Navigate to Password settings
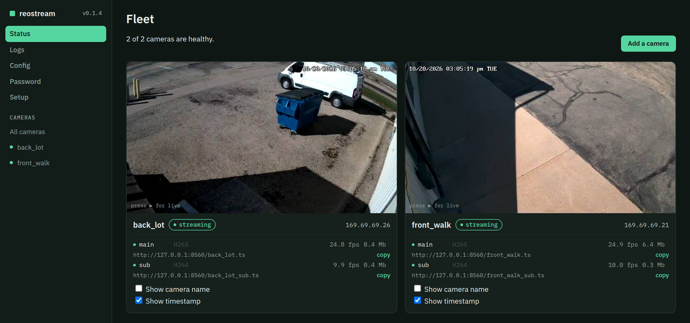This screenshot has width=690, height=323. pyautogui.click(x=56, y=81)
